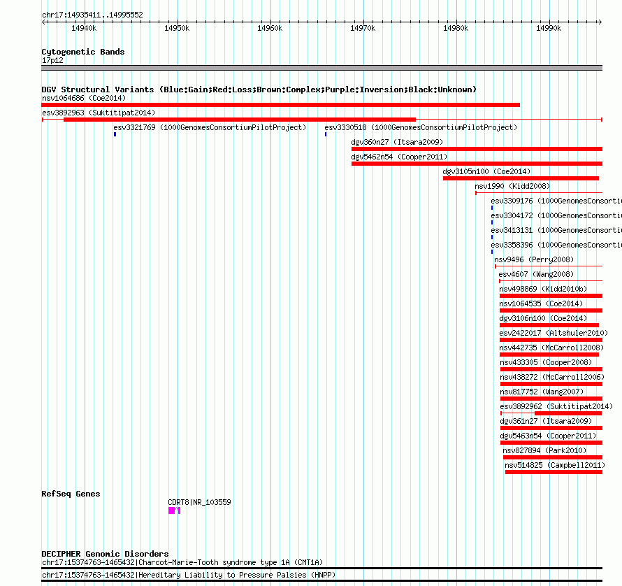The width and height of the screenshot is (622, 586).
Task: Click the Cytogenetic Bands track title
Action: click(83, 52)
